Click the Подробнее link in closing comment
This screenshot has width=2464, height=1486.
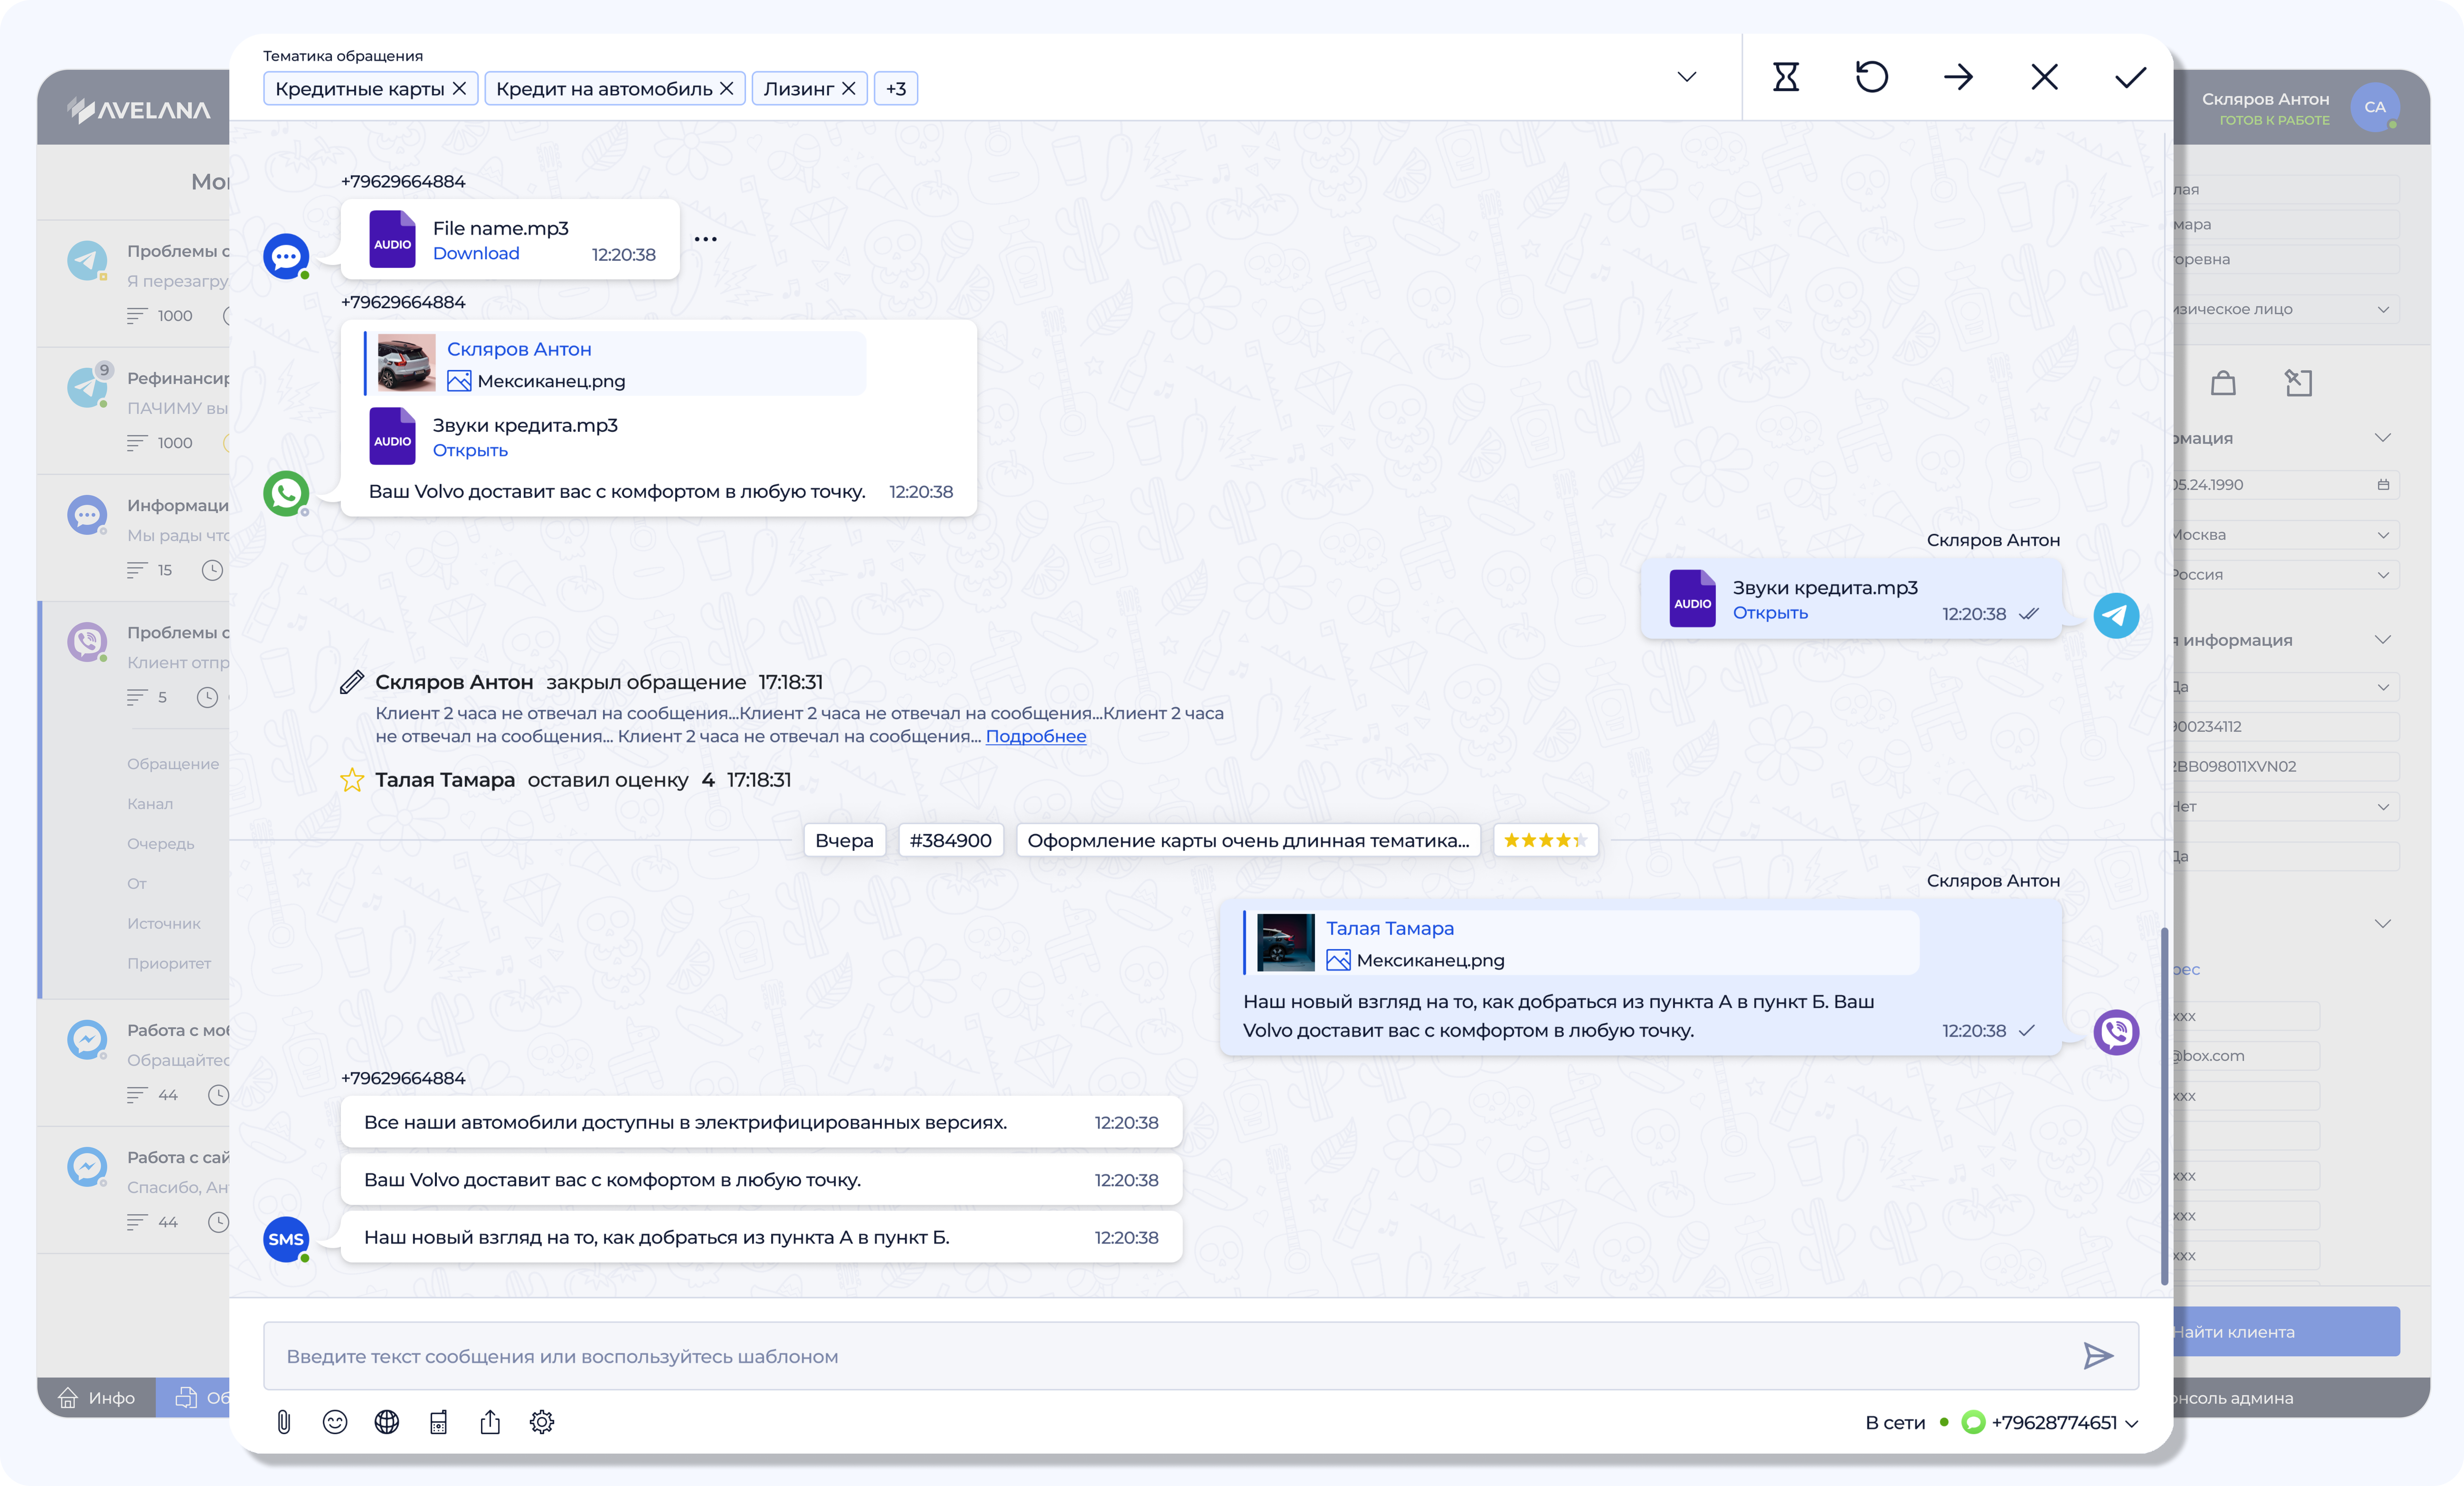pyautogui.click(x=1036, y=737)
